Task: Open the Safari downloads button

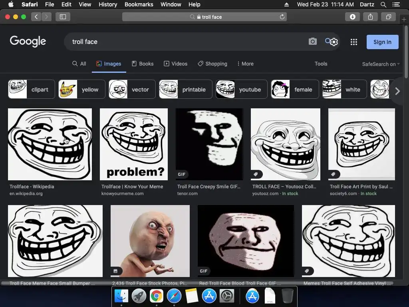Action: [352, 17]
